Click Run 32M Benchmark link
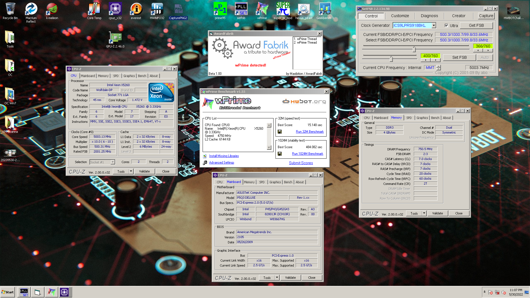This screenshot has width=530, height=298. coord(310,132)
